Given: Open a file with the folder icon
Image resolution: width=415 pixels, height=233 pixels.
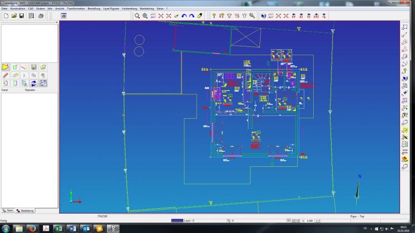Looking at the screenshot, I should pos(14,16).
